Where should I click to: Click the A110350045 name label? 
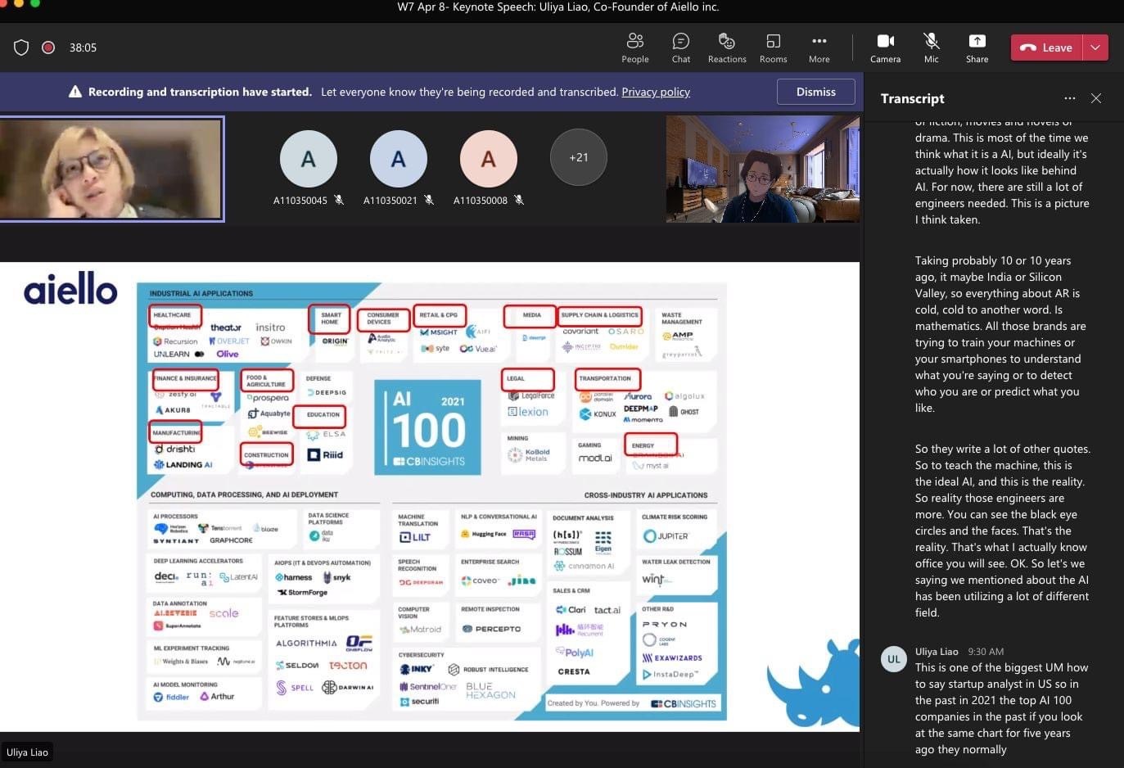(x=300, y=200)
